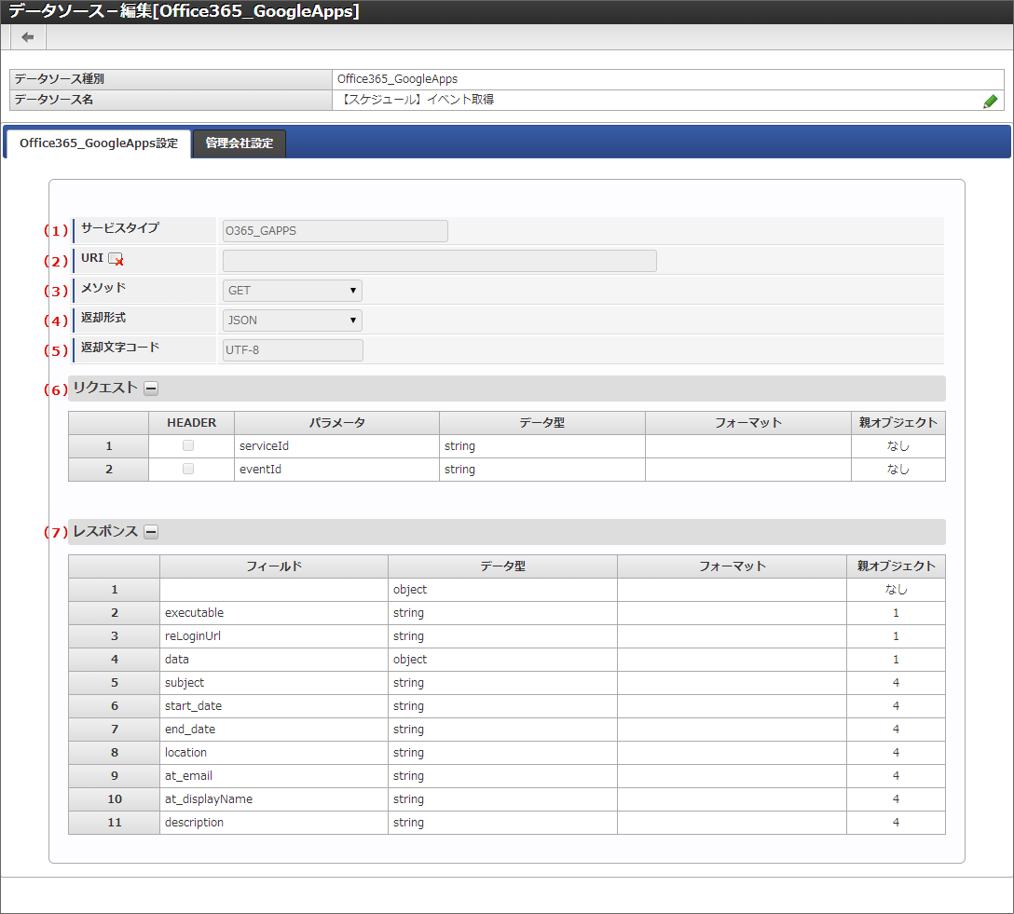Viewport: 1014px width, 914px height.
Task: Click the green pencil edit icon
Action: (x=990, y=101)
